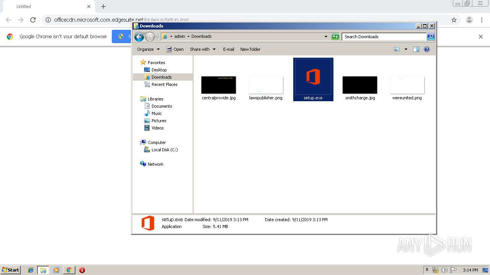Click the 3:14 PM clock
The height and width of the screenshot is (275, 490).
[470, 270]
